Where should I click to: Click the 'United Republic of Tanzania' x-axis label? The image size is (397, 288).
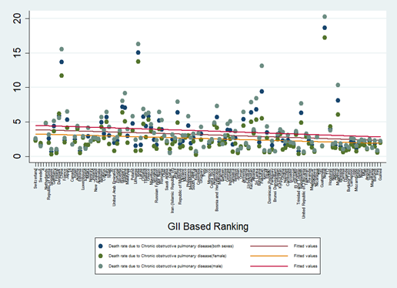point(304,193)
